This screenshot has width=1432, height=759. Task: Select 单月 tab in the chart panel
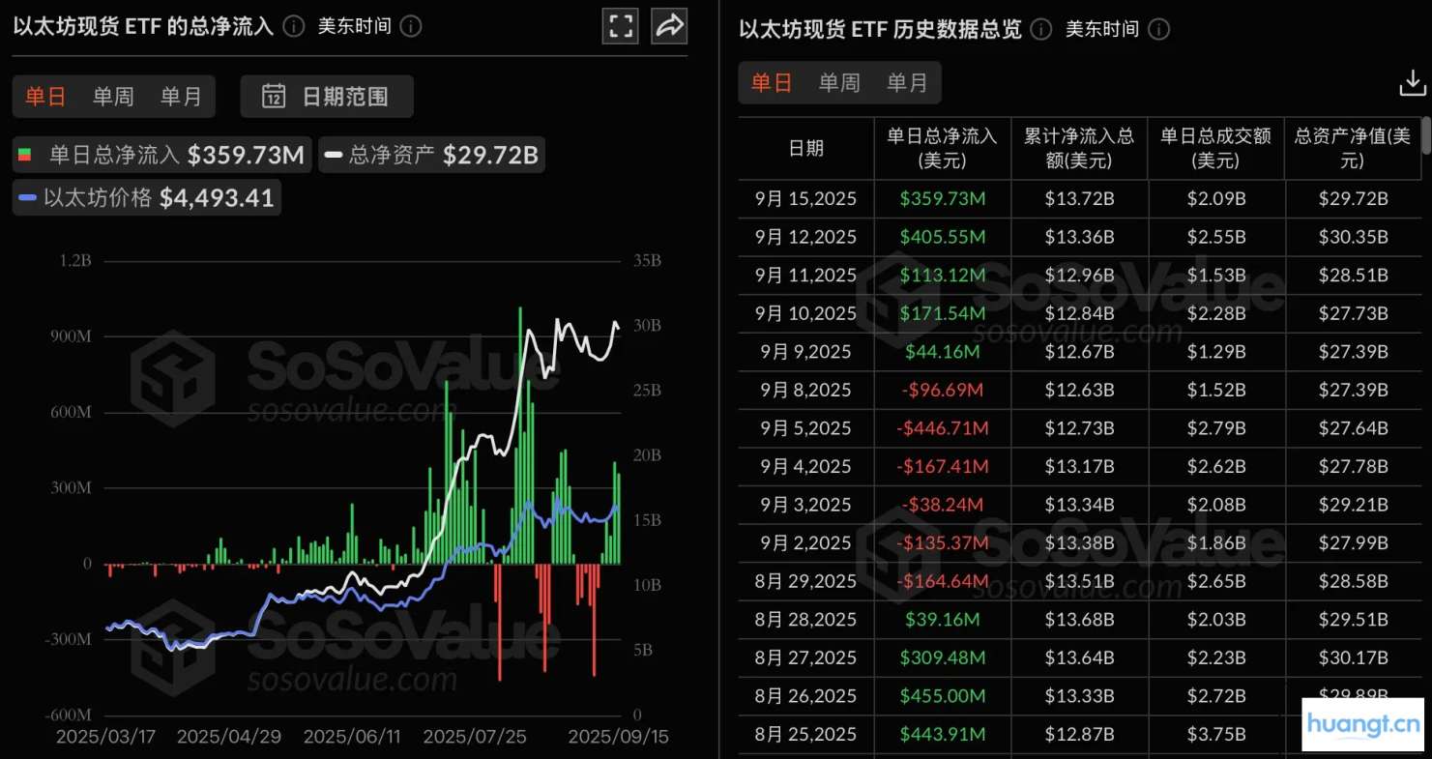181,97
